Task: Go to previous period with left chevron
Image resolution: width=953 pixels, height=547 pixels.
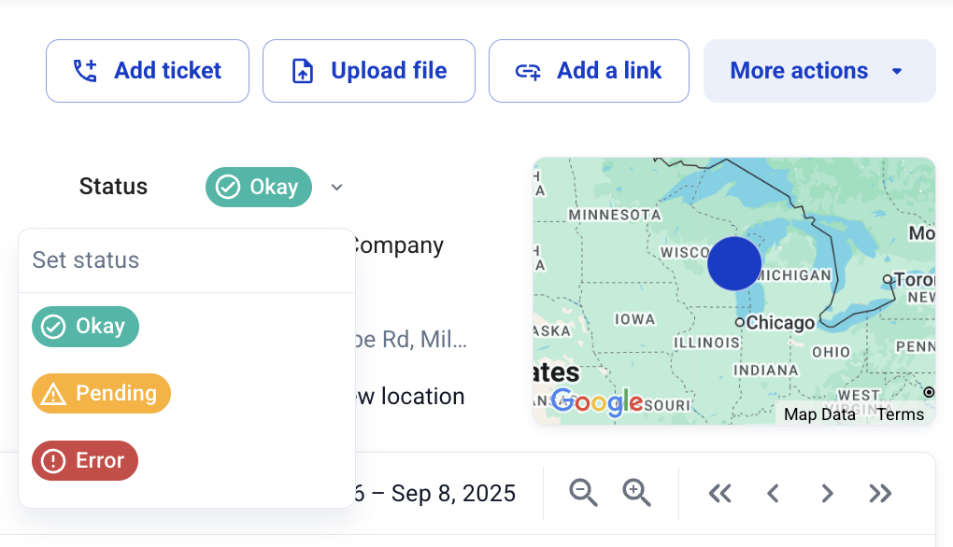Action: coord(773,493)
